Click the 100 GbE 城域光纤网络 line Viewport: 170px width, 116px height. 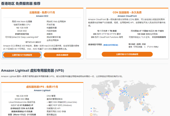[x=147, y=34]
